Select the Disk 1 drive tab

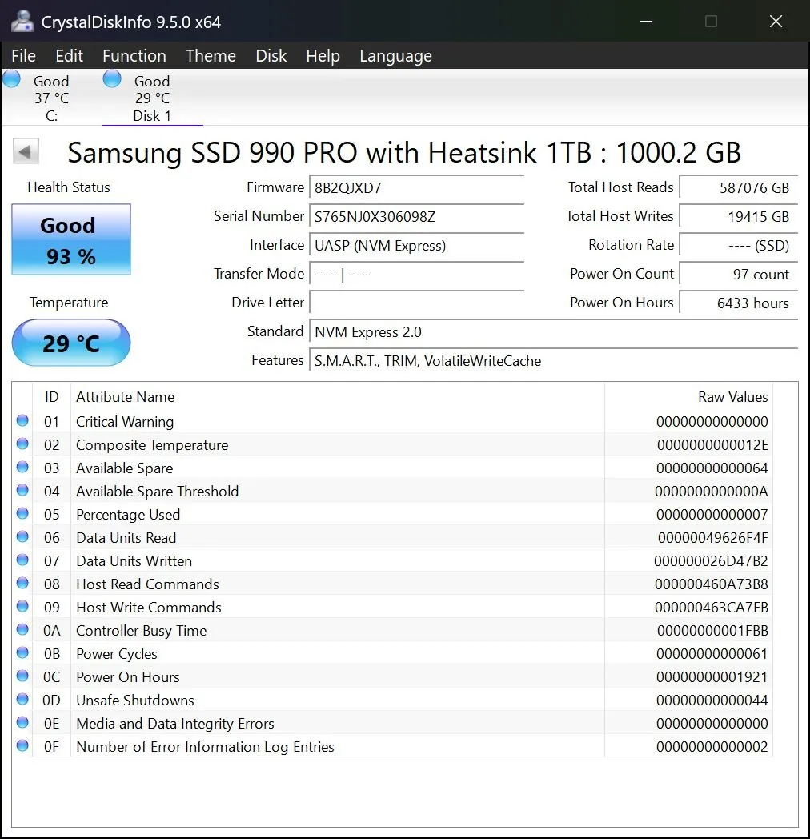[153, 98]
